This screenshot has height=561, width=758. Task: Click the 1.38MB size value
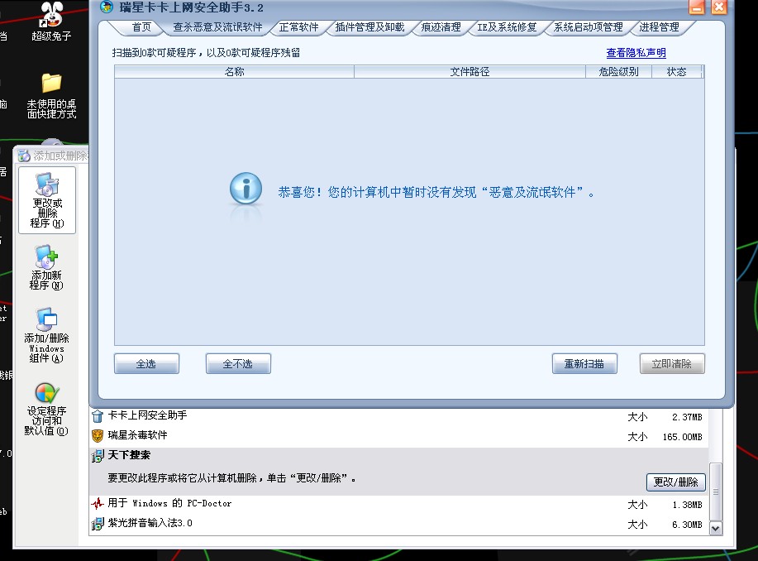687,505
